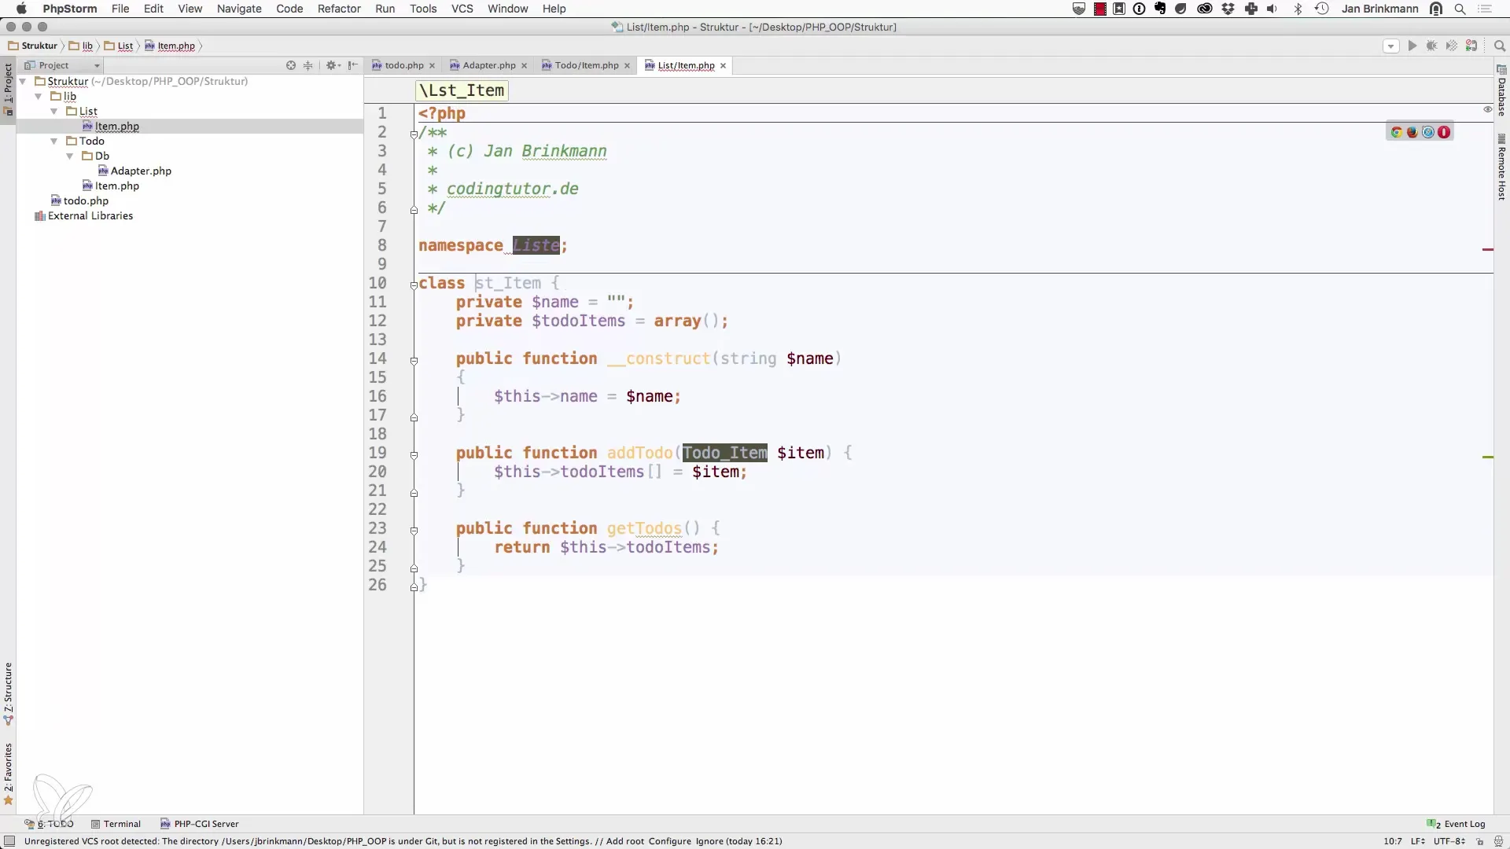Select Adapter.php in the project tree

click(x=134, y=171)
